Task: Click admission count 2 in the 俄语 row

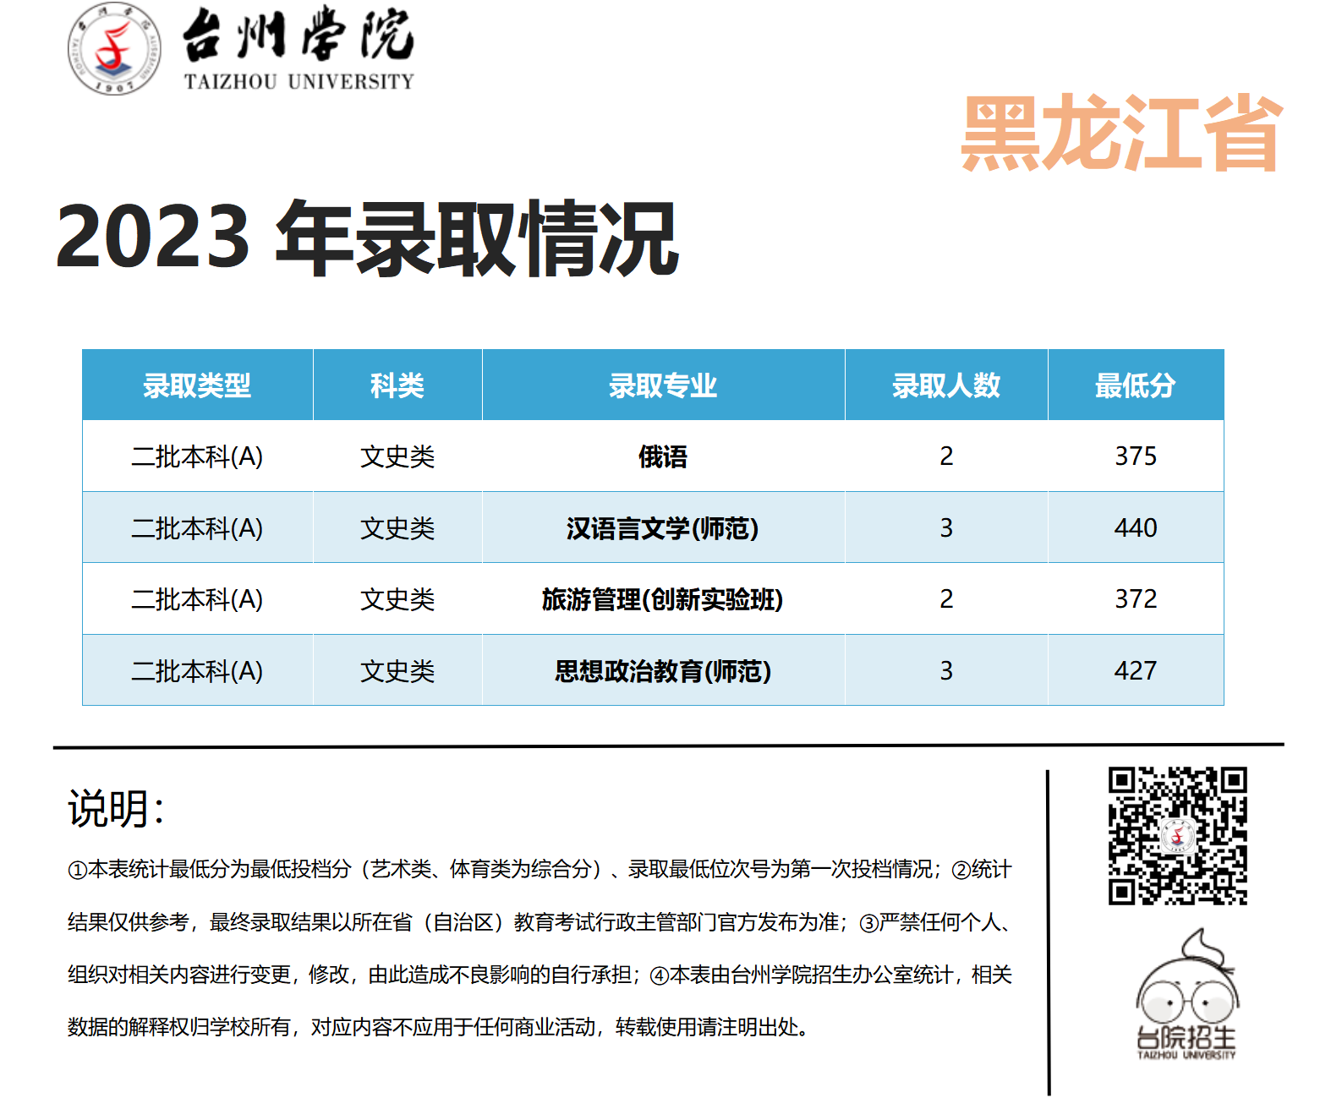Action: pyautogui.click(x=946, y=456)
